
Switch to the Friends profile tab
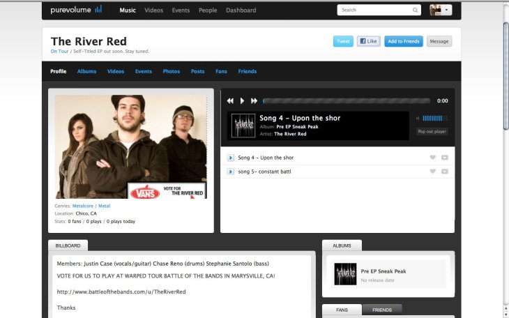[x=248, y=71]
